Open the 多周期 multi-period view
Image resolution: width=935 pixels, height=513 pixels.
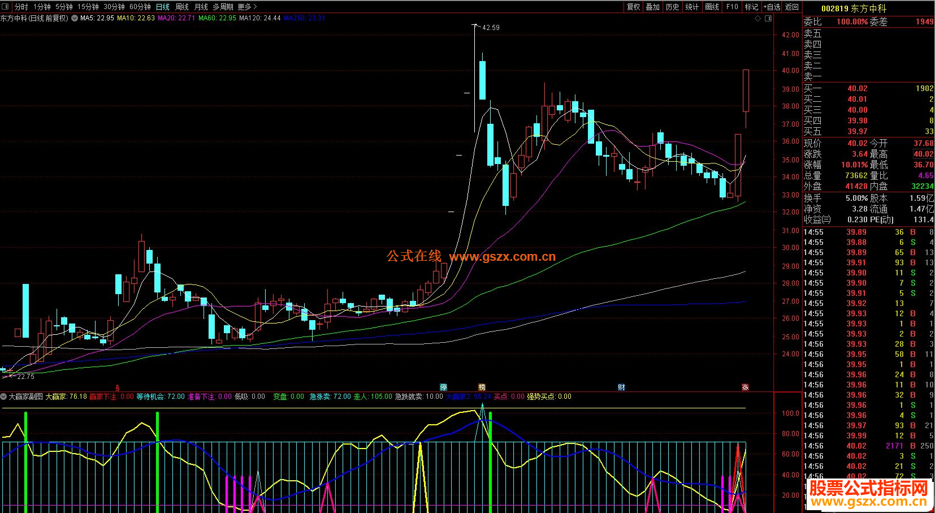[223, 7]
